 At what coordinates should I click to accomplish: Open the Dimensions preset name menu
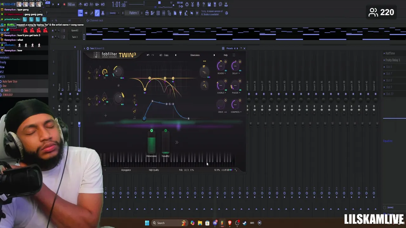point(195,55)
